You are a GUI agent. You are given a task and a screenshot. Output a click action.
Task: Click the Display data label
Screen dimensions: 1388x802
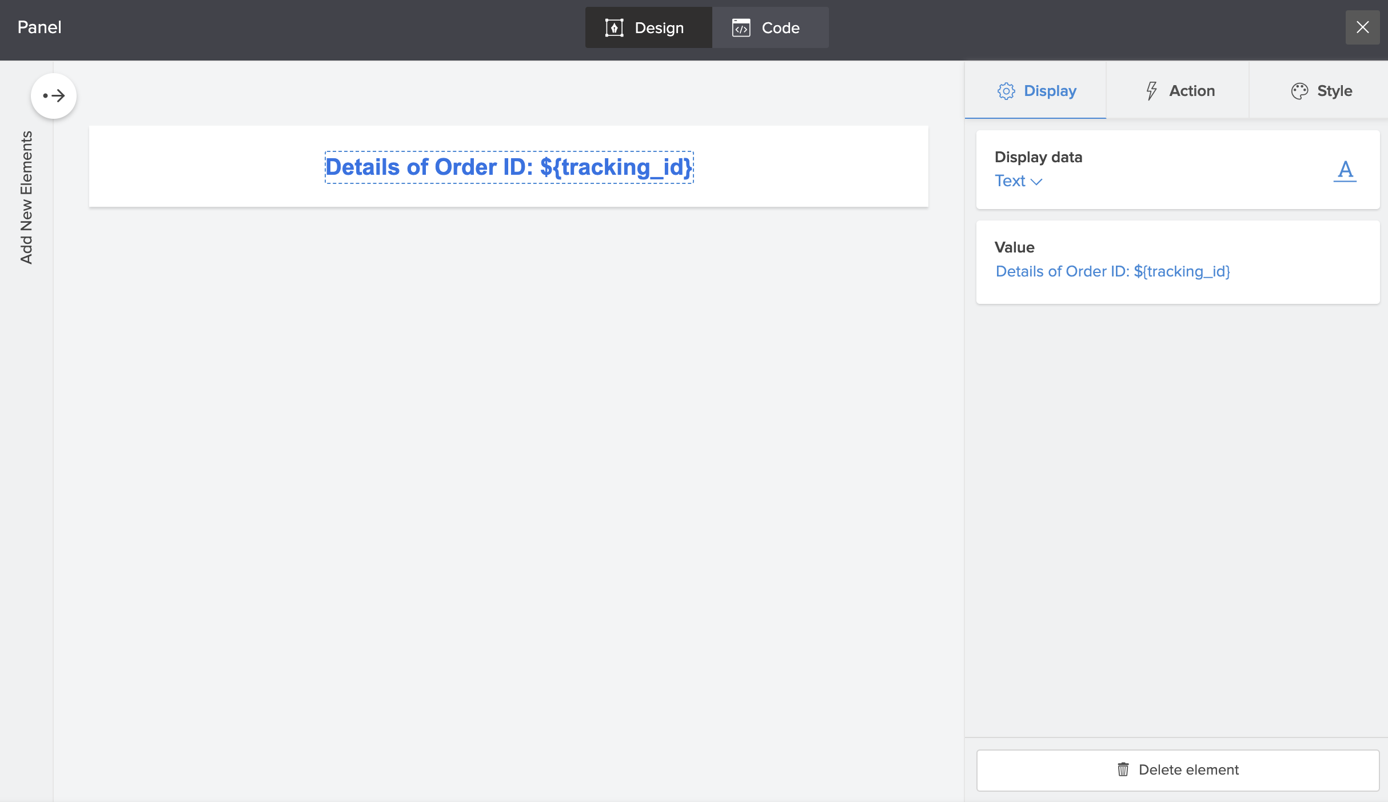click(x=1038, y=157)
